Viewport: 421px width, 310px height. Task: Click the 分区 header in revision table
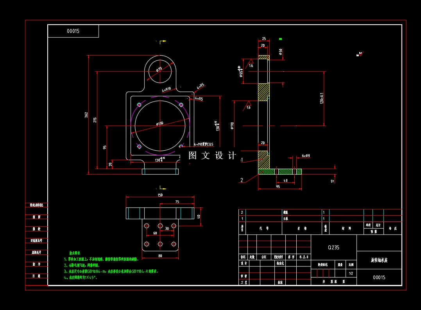pyautogui.click(x=264, y=257)
